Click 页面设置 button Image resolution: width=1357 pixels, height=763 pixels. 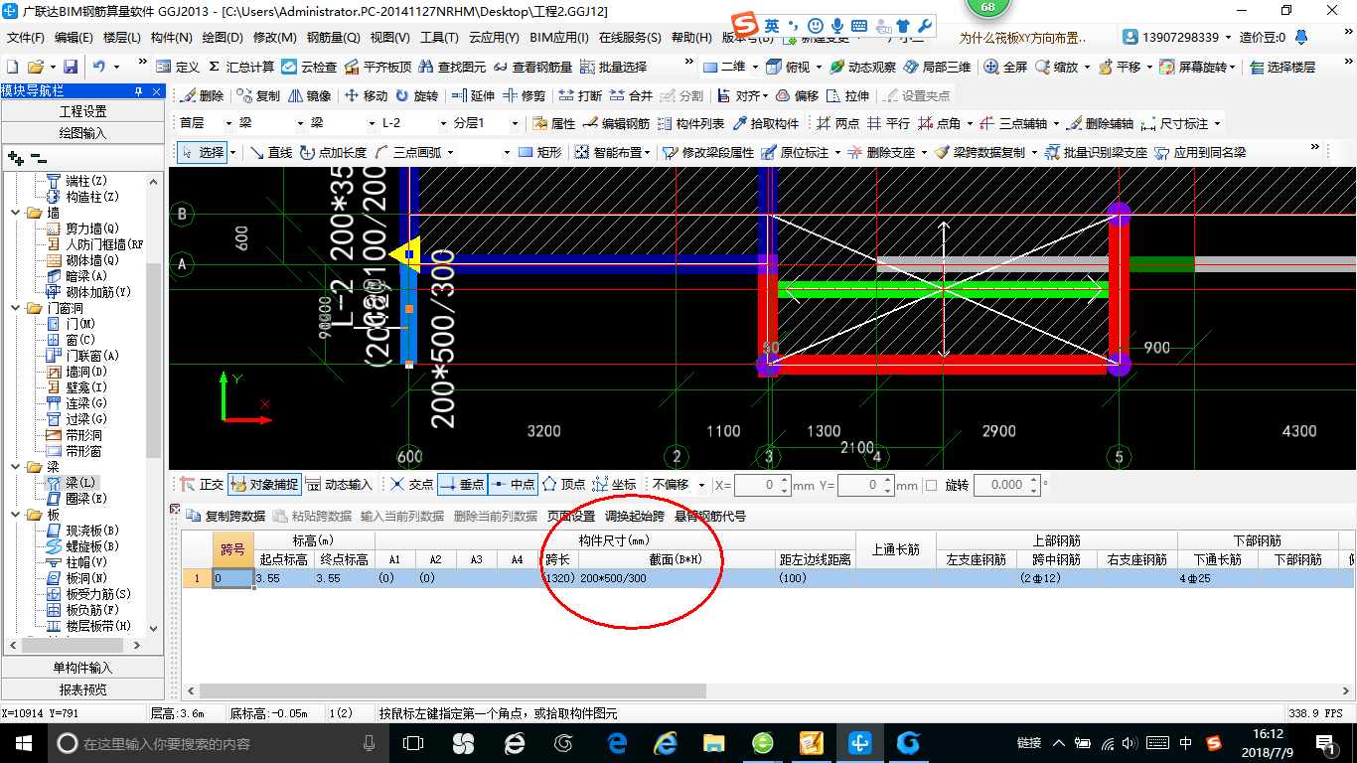[x=571, y=516]
